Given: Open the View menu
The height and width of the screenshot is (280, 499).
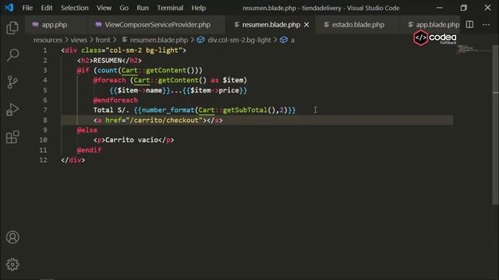Looking at the screenshot, I should (104, 8).
